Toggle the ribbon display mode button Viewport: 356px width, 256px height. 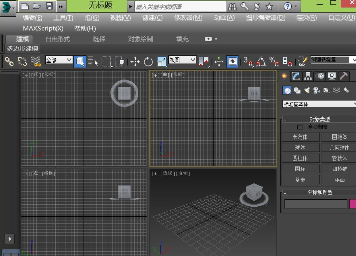point(208,39)
